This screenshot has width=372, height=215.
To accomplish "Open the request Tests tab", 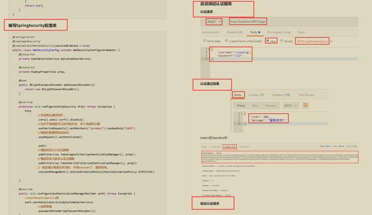I will click(301, 32).
